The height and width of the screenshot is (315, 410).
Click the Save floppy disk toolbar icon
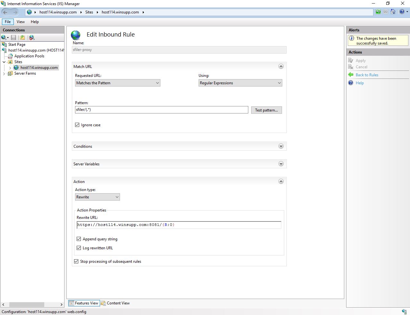pyautogui.click(x=13, y=37)
